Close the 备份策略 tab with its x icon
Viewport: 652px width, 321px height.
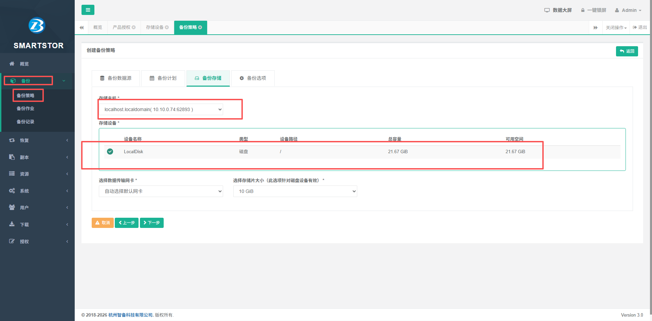click(200, 27)
